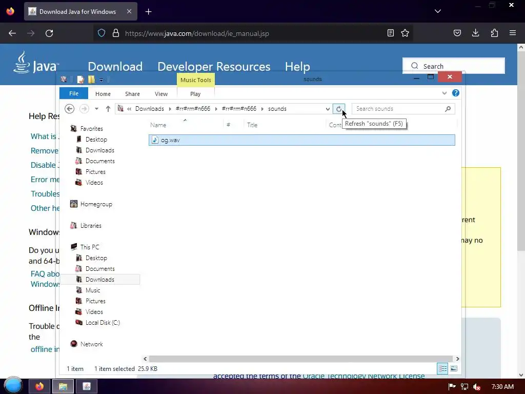Go forward in File Explorer history

point(84,109)
